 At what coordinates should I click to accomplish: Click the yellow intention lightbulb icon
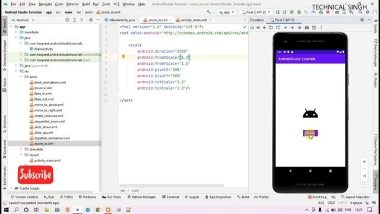123,57
